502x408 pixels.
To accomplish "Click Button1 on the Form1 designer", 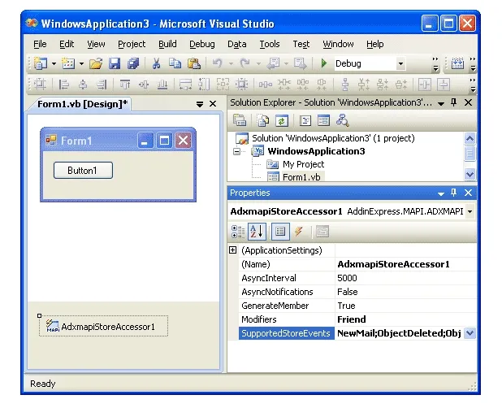I will (x=83, y=171).
